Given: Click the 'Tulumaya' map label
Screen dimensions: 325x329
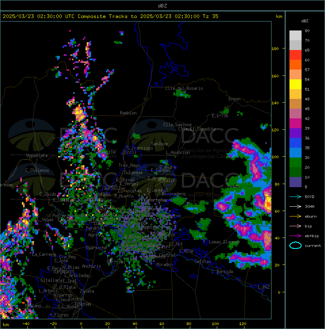Looking at the screenshot, I should coord(133,172).
